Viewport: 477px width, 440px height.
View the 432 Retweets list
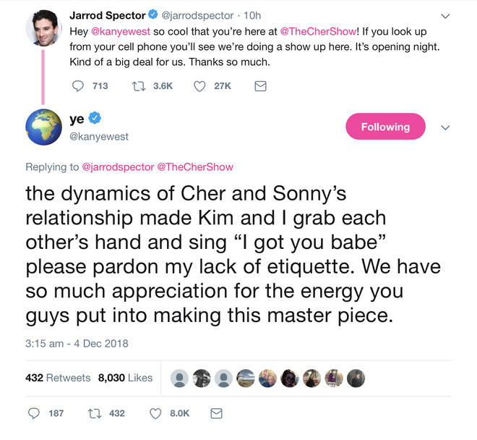58,378
